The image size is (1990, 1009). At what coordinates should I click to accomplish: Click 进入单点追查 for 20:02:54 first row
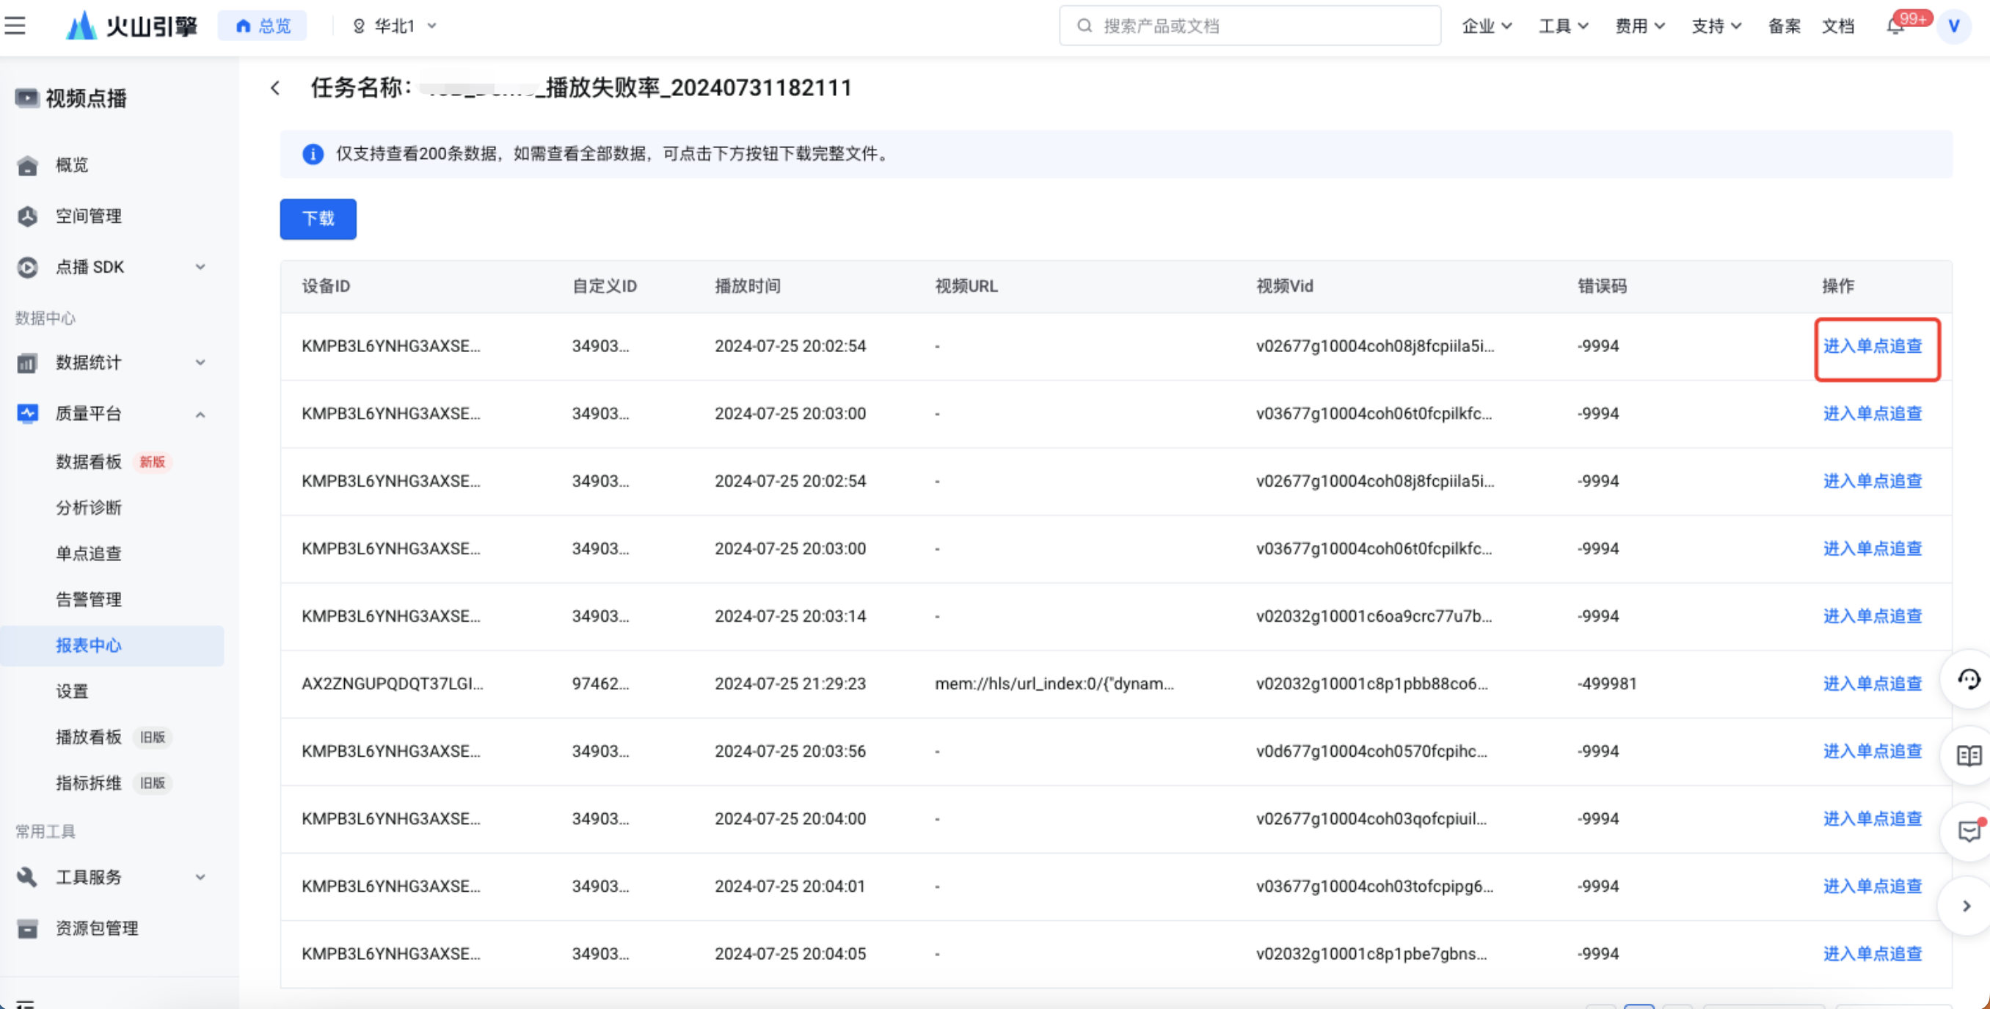[x=1873, y=346]
